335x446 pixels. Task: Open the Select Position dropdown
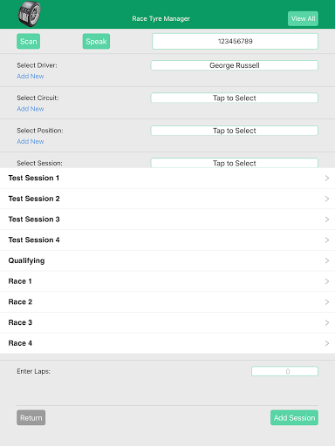(x=235, y=131)
